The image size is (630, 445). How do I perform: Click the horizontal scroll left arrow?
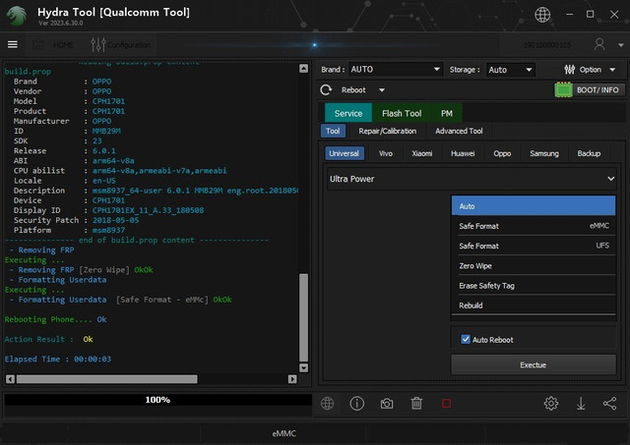click(x=11, y=379)
